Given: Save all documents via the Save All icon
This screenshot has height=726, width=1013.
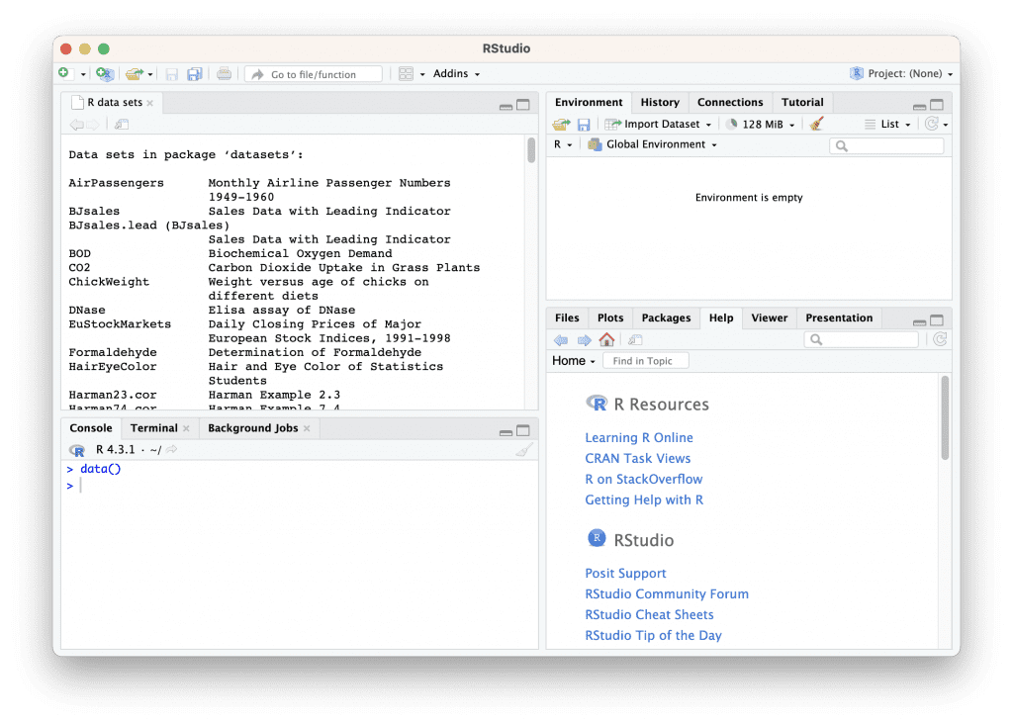Looking at the screenshot, I should click(194, 73).
